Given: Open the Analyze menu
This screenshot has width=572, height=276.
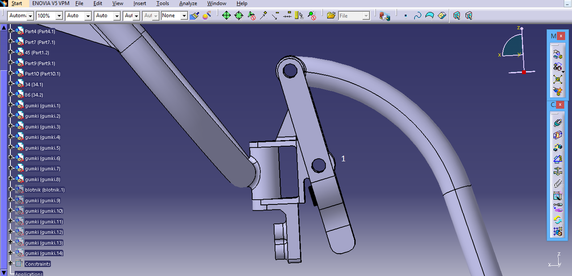Looking at the screenshot, I should click(x=188, y=4).
